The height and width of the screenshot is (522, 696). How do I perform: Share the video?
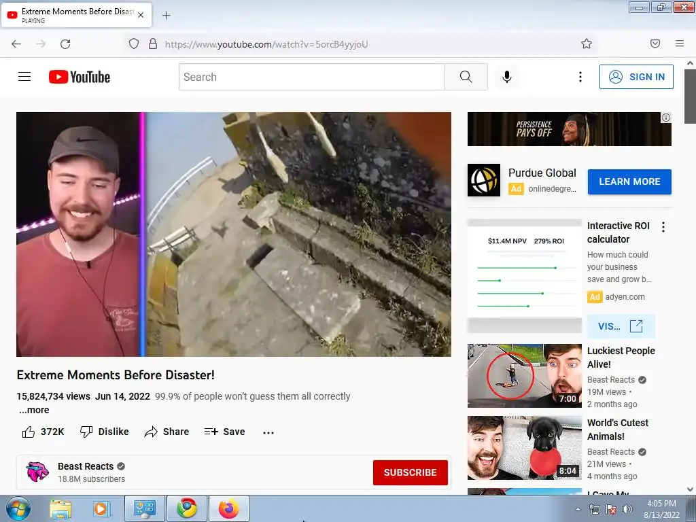pyautogui.click(x=167, y=432)
